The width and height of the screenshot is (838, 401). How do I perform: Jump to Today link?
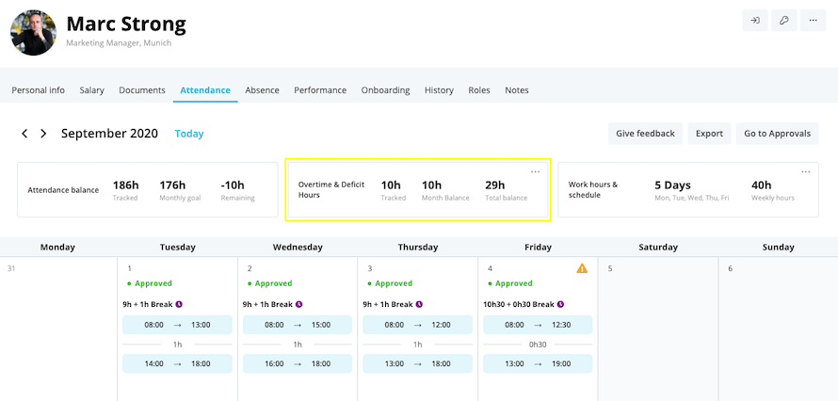point(189,134)
